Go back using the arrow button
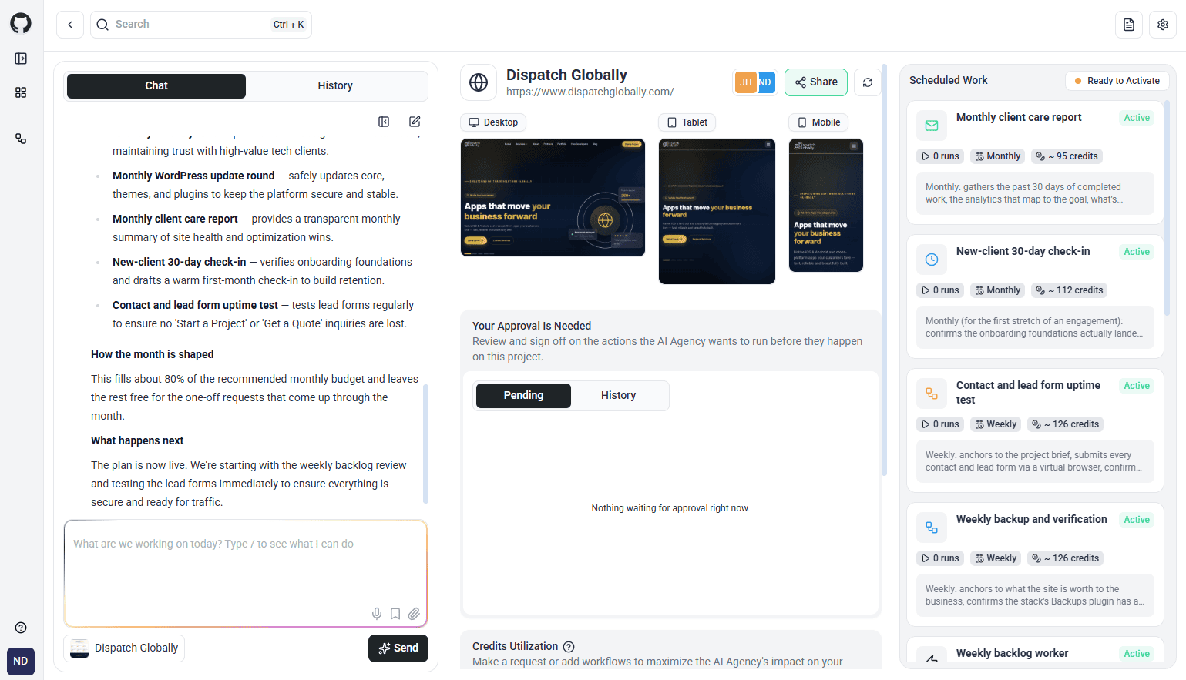1186x680 pixels. [x=70, y=25]
